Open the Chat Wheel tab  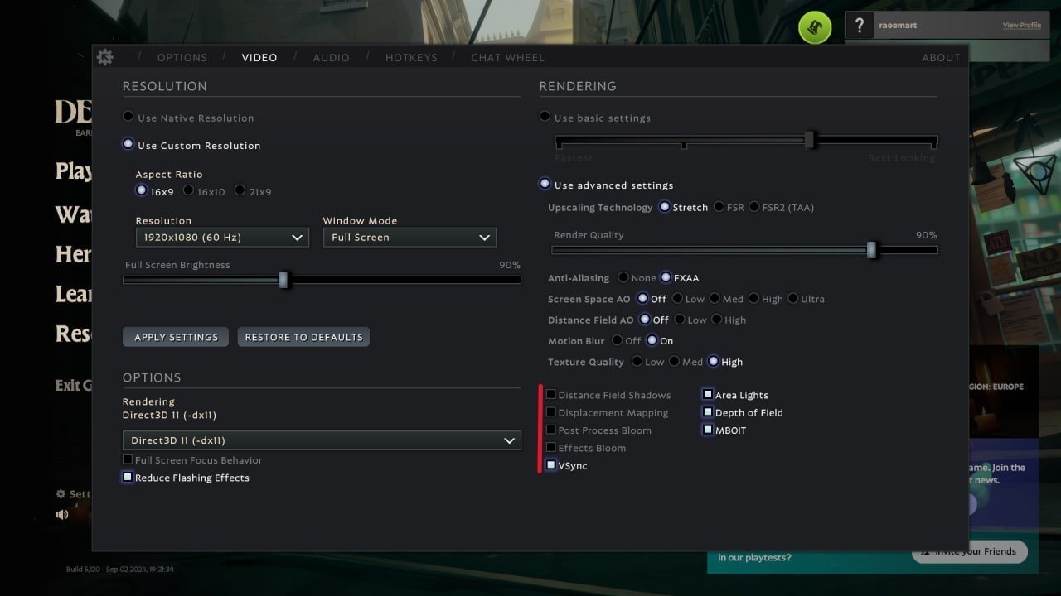(x=508, y=58)
